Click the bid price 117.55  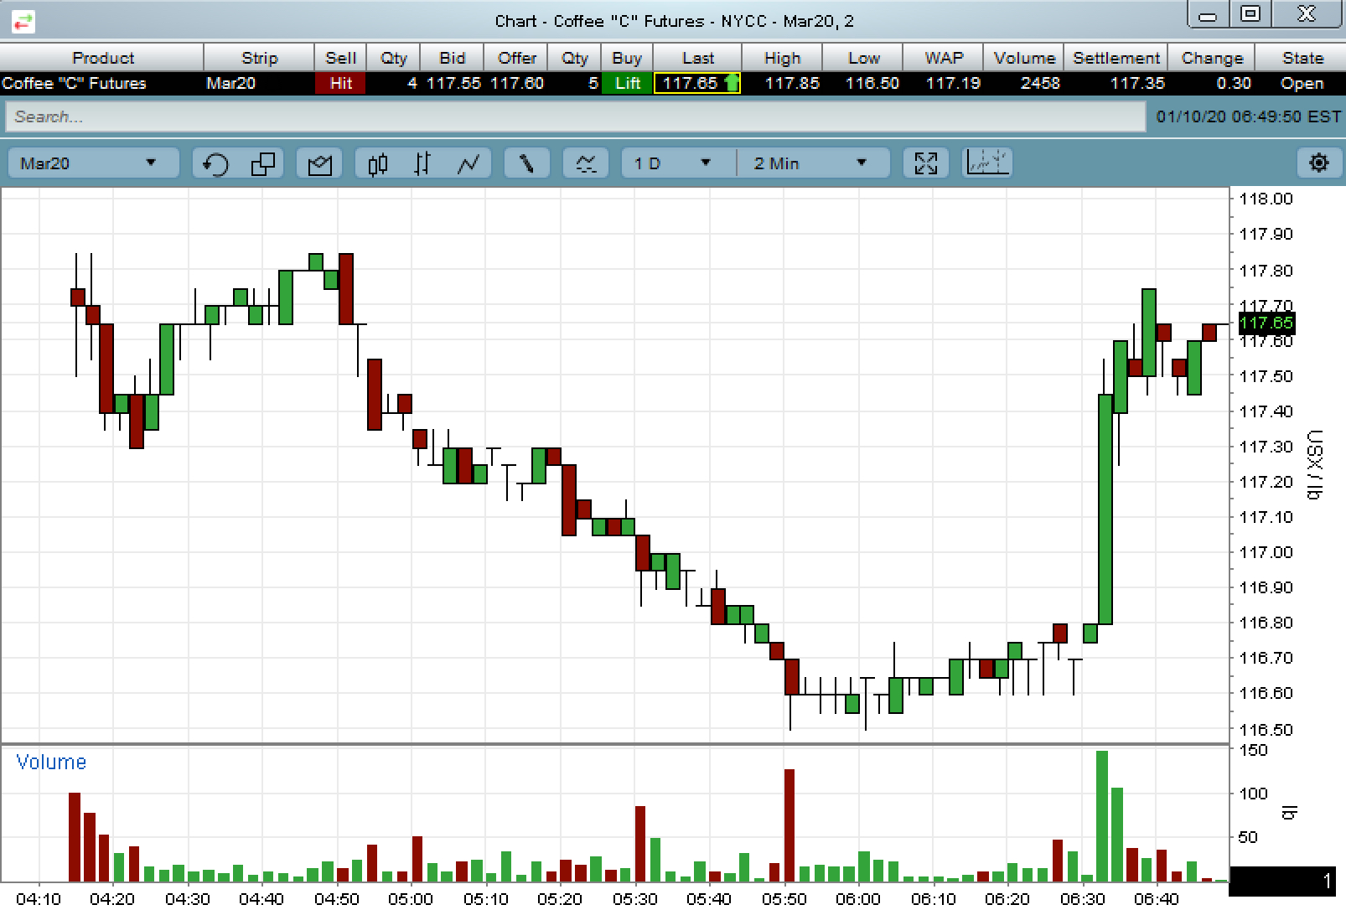[x=453, y=83]
